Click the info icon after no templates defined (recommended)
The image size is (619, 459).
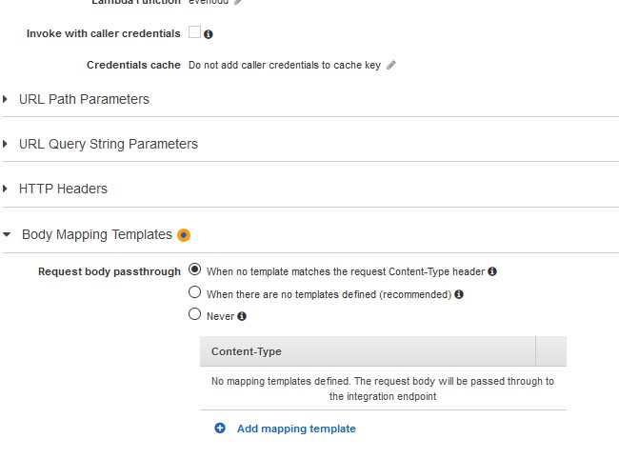pos(459,294)
